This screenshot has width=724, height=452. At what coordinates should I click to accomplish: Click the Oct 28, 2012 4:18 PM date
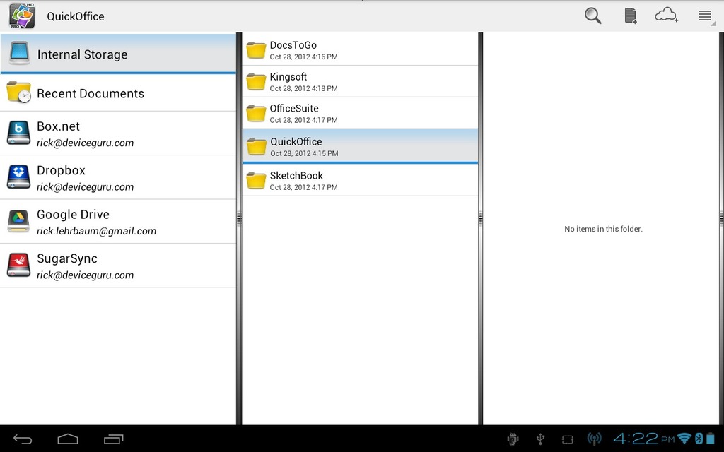pos(303,88)
